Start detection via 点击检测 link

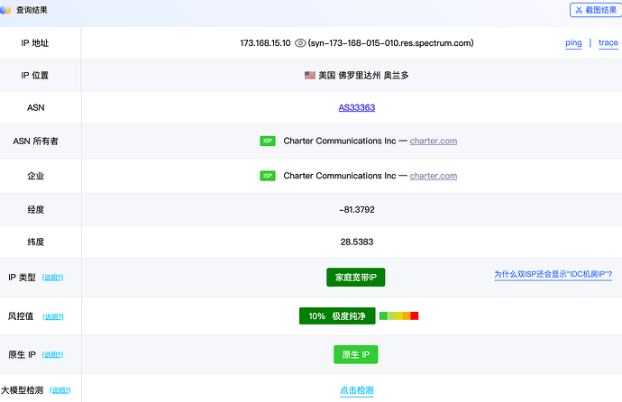click(357, 390)
